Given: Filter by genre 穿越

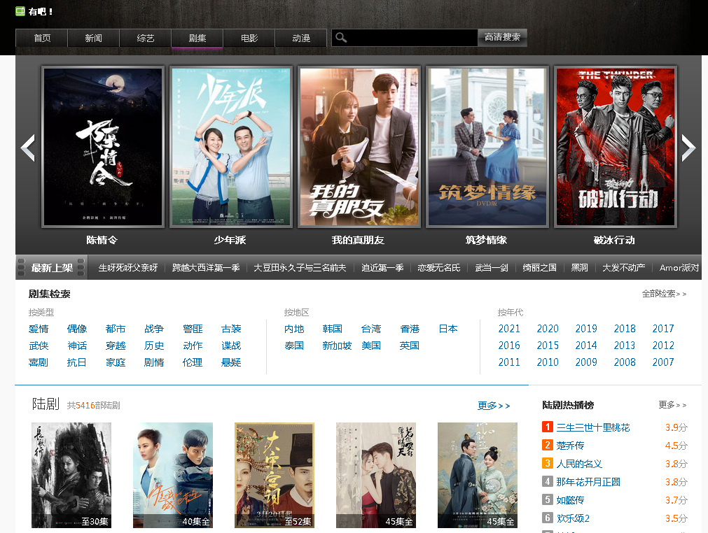Looking at the screenshot, I should [116, 346].
